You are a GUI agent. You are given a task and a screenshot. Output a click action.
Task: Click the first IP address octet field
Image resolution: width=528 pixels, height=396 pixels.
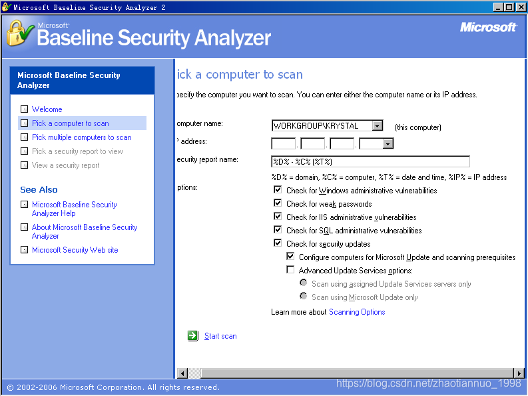pyautogui.click(x=283, y=143)
